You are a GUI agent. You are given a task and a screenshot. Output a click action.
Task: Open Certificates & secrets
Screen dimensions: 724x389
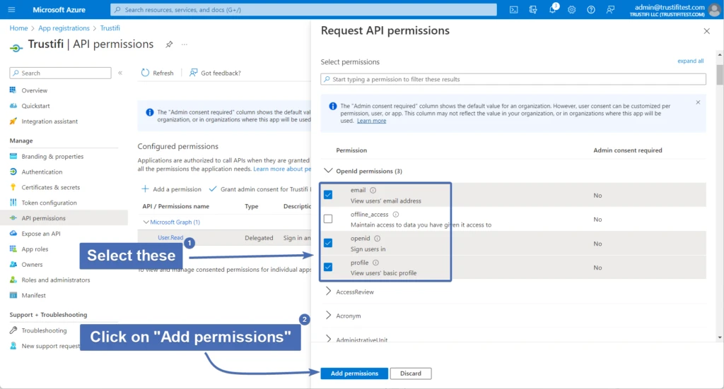50,187
